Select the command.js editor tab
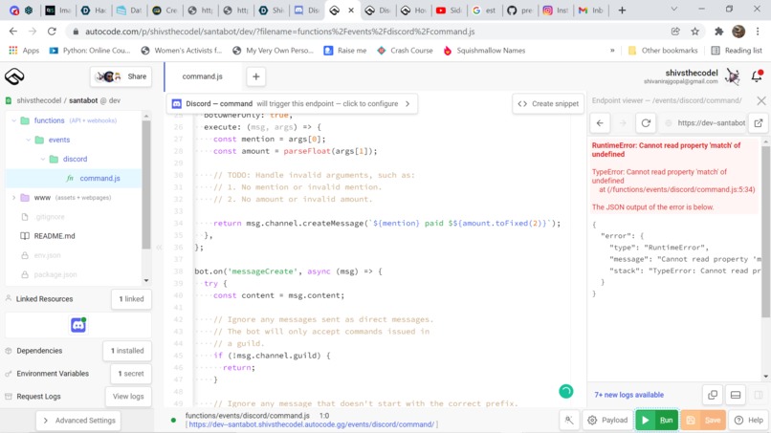The height and width of the screenshot is (433, 771). (202, 76)
